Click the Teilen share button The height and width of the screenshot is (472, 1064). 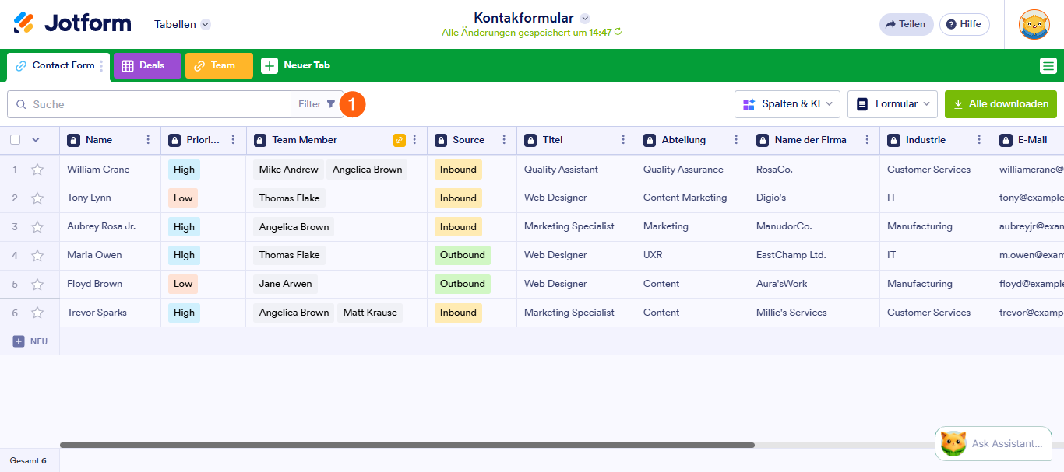906,24
